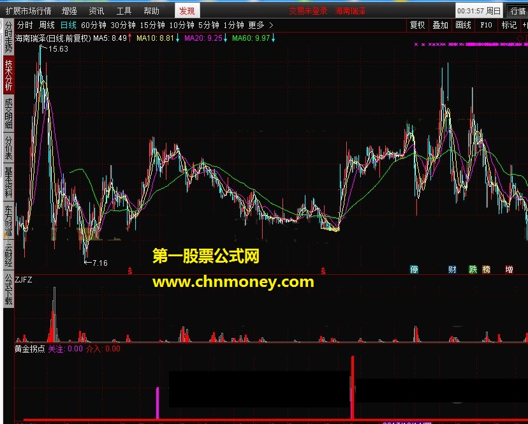Switch to the 30分钟 period

pyautogui.click(x=123, y=26)
